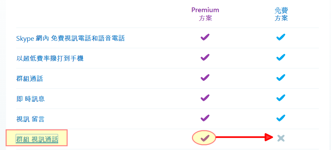Click purple Premium checkmark for 以超低費率撥打到手機
Image resolution: width=331 pixels, height=150 pixels.
click(x=205, y=57)
